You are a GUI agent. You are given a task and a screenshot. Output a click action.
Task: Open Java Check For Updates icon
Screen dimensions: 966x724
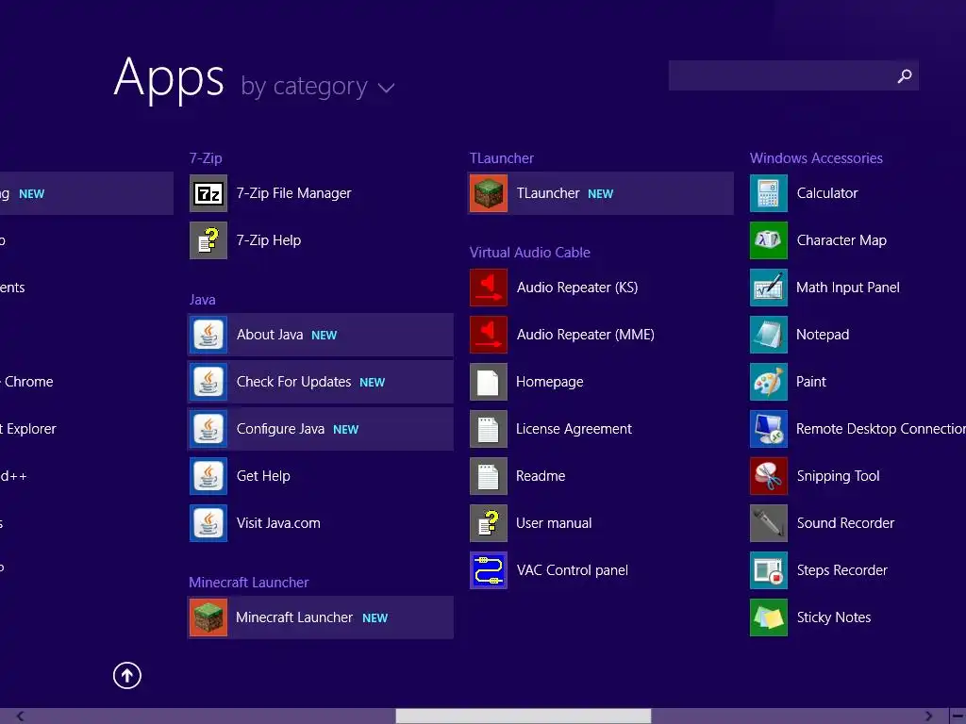click(208, 382)
